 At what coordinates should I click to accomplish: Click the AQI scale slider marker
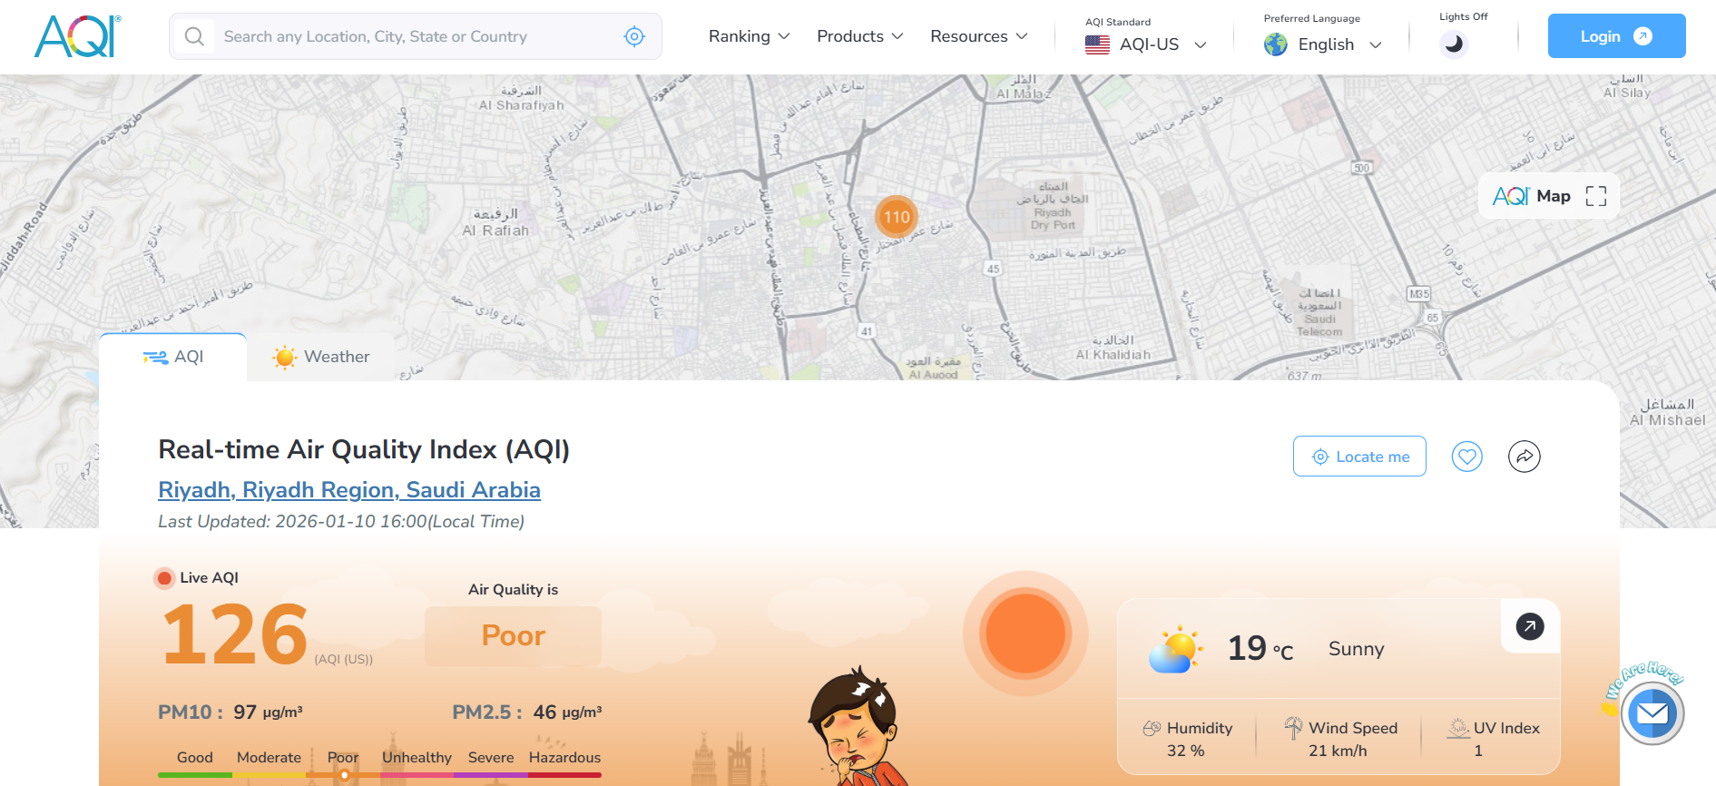tap(344, 775)
